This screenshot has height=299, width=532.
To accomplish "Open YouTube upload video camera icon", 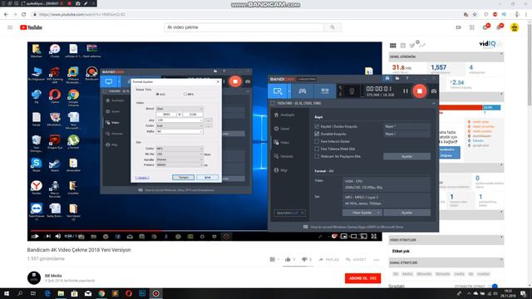I will (458, 27).
